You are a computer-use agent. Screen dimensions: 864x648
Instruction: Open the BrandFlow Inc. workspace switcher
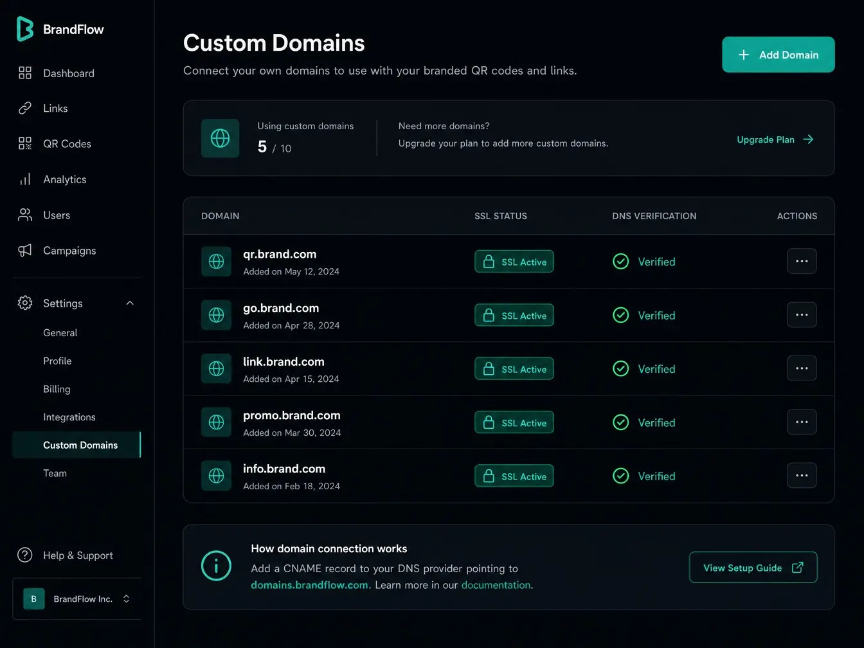(76, 598)
